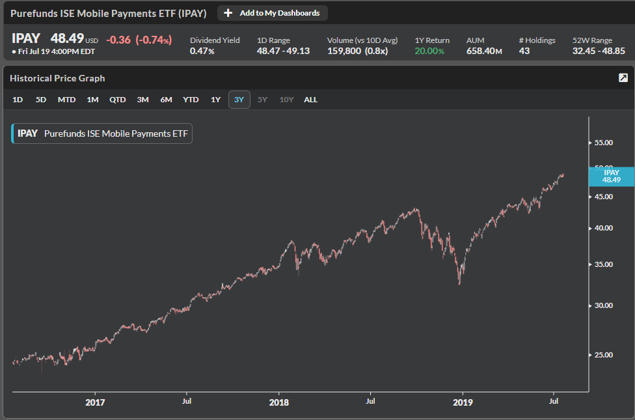Expand the Historical Price Graph panel

(x=623, y=78)
